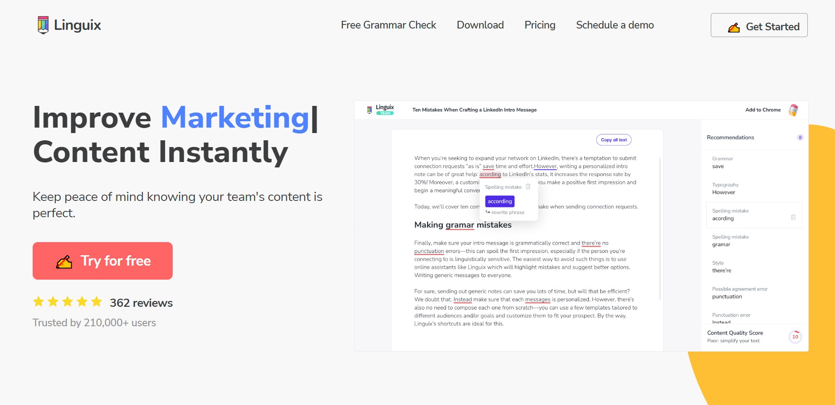Click the Linguix Team logo in the demo editor
Viewport: 835px width, 405px height.
point(380,110)
